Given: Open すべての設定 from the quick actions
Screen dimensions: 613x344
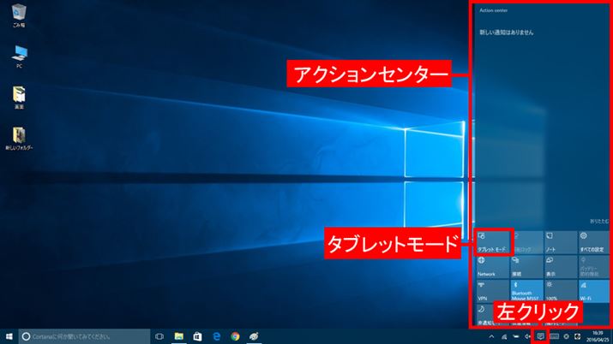Looking at the screenshot, I should coord(591,241).
